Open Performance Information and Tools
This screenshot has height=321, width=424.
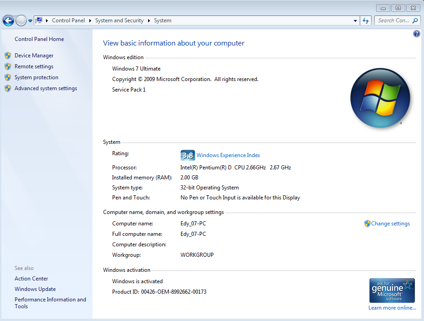pos(50,303)
